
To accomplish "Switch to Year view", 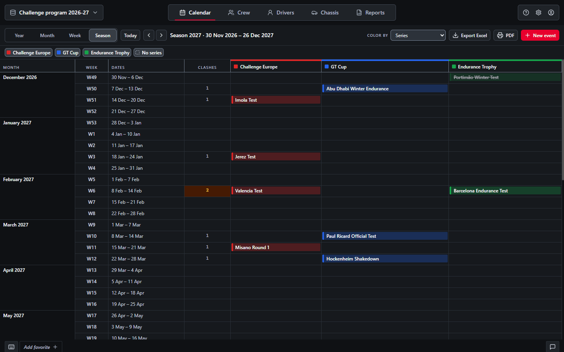I will tap(19, 35).
